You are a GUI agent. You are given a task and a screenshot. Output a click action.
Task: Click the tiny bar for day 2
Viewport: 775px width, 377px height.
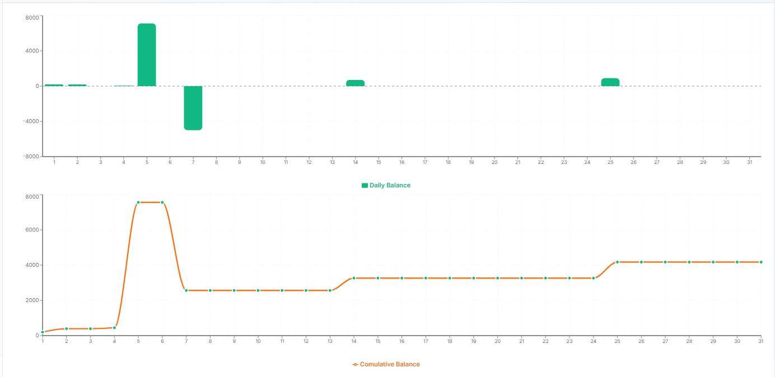(77, 85)
